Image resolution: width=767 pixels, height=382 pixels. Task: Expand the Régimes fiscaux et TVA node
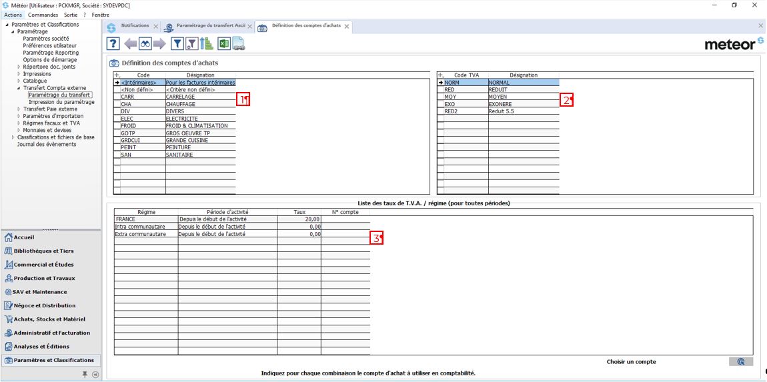(x=19, y=123)
